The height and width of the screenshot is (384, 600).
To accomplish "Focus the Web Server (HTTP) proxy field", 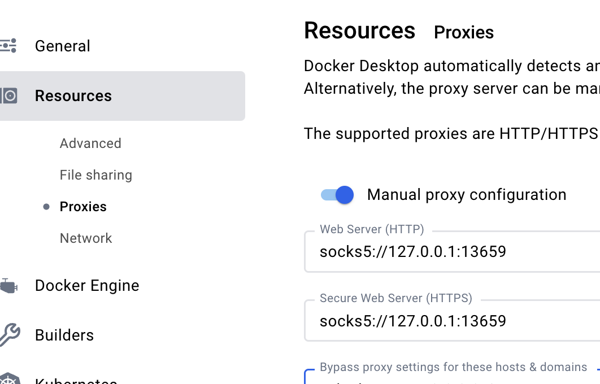I will click(452, 251).
